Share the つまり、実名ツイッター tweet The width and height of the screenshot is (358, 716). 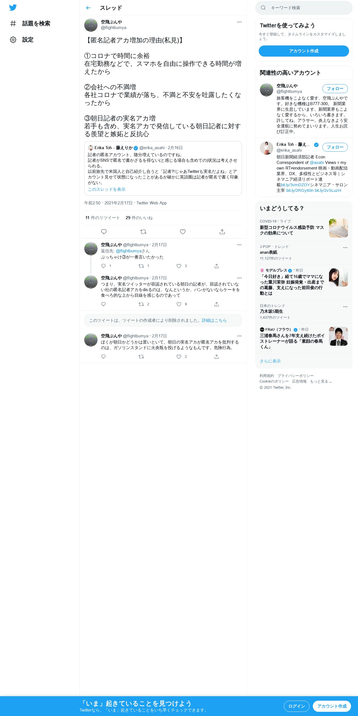pos(217,304)
